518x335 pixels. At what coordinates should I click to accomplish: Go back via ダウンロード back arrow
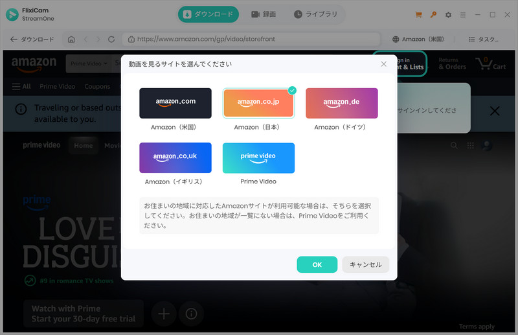click(x=32, y=40)
